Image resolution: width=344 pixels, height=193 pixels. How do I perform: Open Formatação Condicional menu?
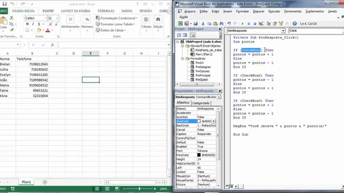pos(117,18)
